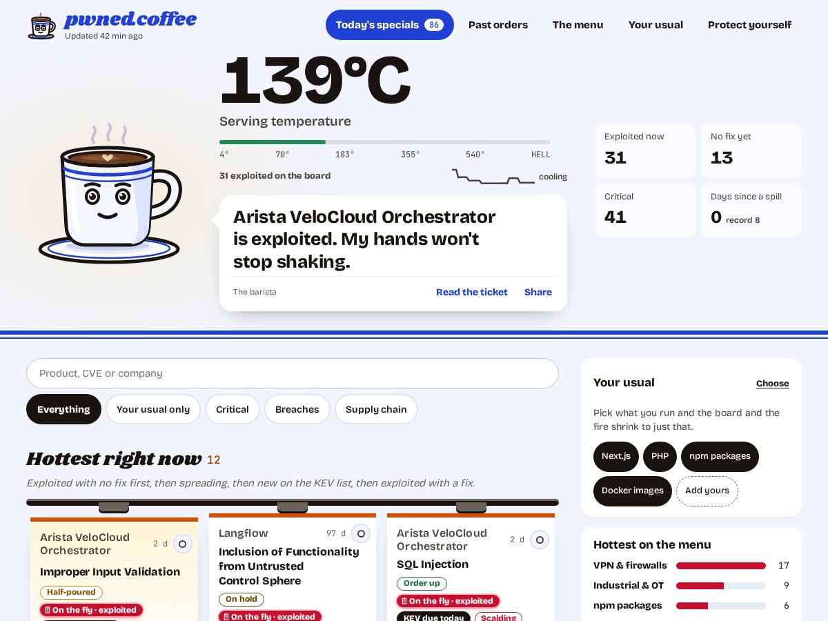This screenshot has width=828, height=621.
Task: Focus the Product, CVE or company search field
Action: (293, 373)
